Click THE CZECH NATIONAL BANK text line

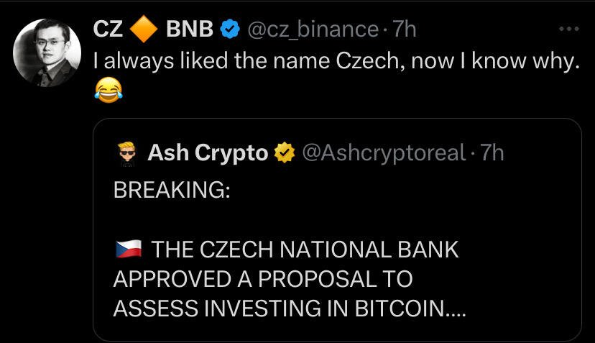(x=305, y=250)
